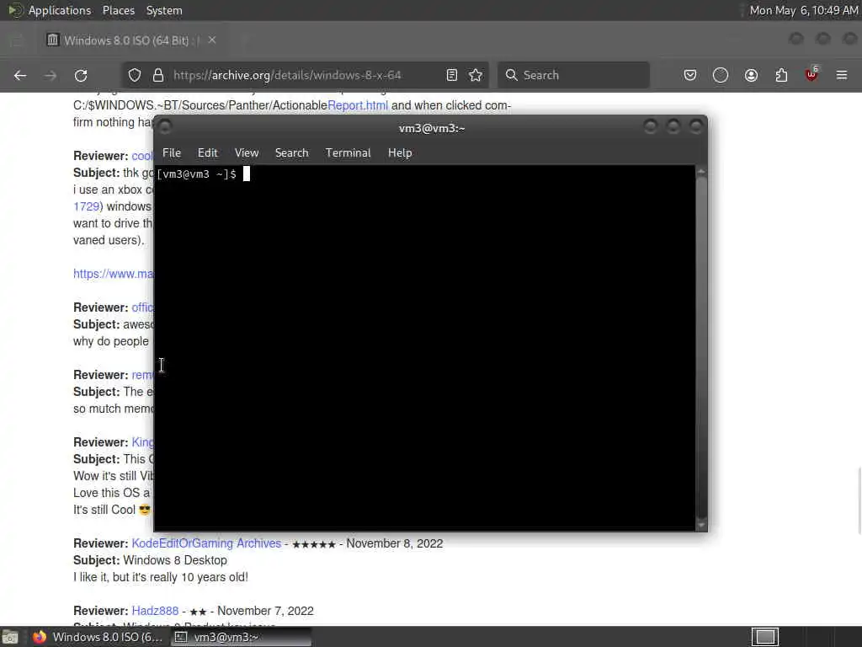Switch to Firefox Windows 8.0 ISO taskbar button
Viewport: 862px width, 647px height.
point(98,637)
